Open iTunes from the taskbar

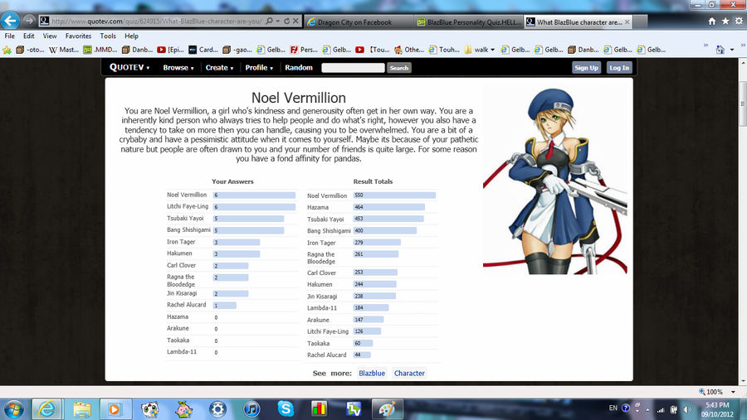[251, 409]
